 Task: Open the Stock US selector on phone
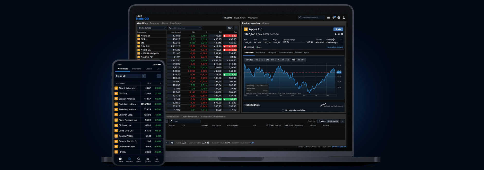(x=128, y=76)
